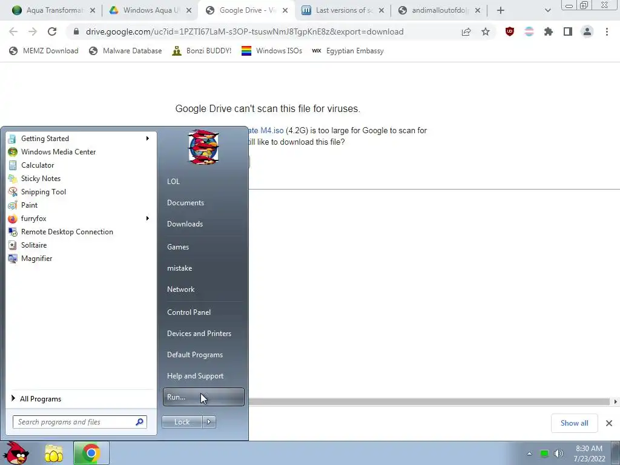
Task: Open the LOL user folder
Action: click(173, 182)
